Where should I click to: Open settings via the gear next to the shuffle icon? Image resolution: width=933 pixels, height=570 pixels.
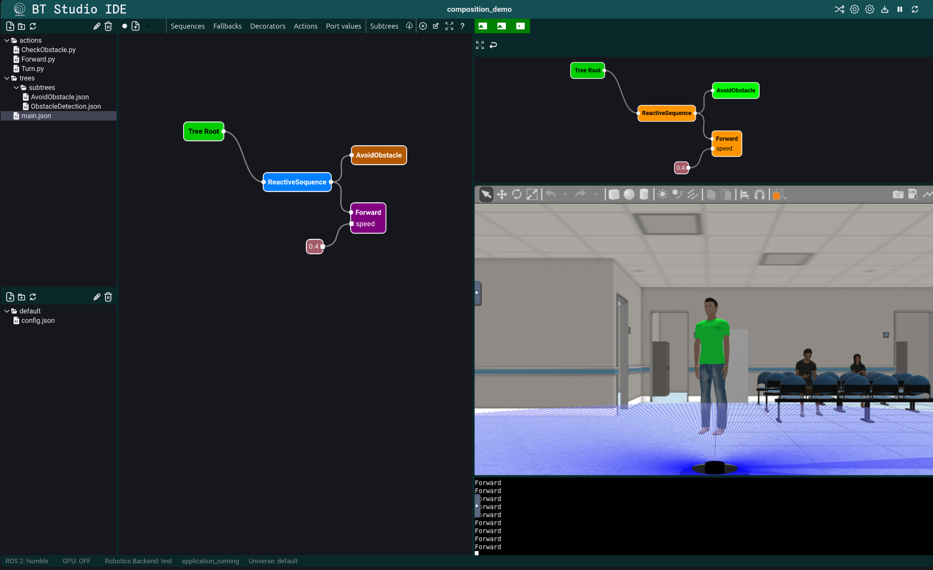pyautogui.click(x=854, y=9)
